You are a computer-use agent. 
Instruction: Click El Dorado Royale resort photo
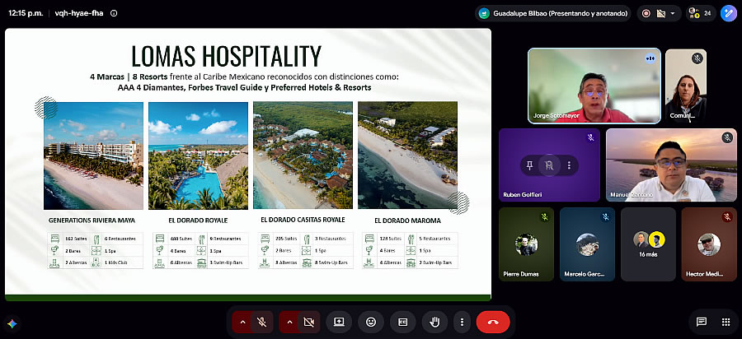coord(198,156)
